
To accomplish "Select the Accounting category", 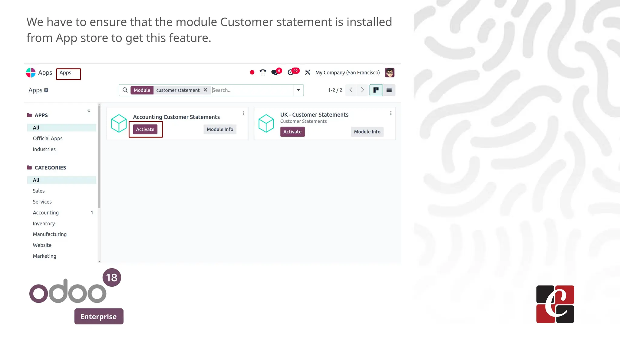I will click(46, 213).
